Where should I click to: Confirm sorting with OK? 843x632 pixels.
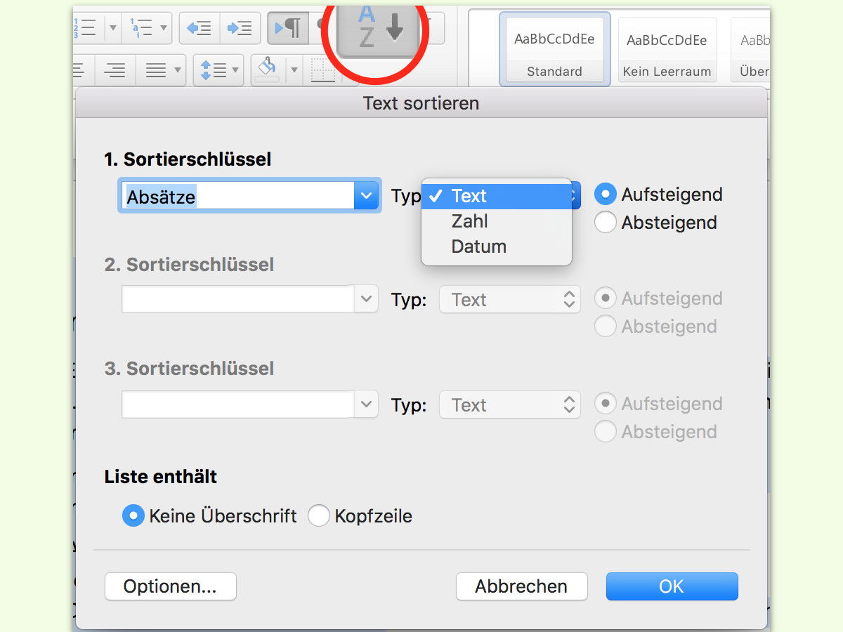[672, 586]
